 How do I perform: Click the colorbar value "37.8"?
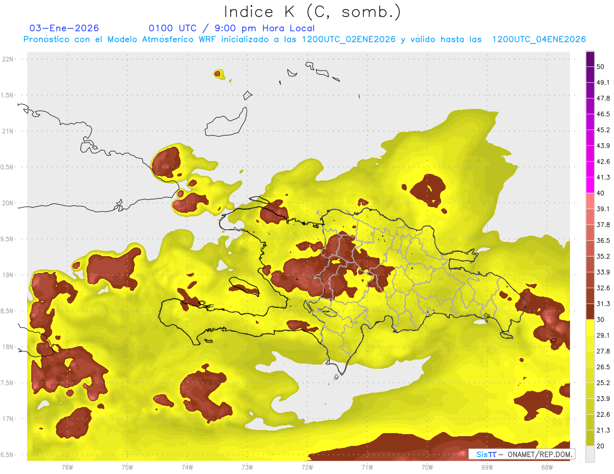(x=603, y=224)
